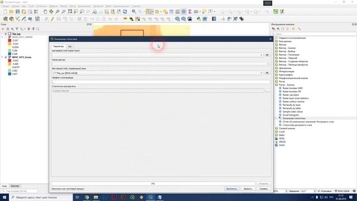Save project using the floppy disk icon

click(x=17, y=12)
